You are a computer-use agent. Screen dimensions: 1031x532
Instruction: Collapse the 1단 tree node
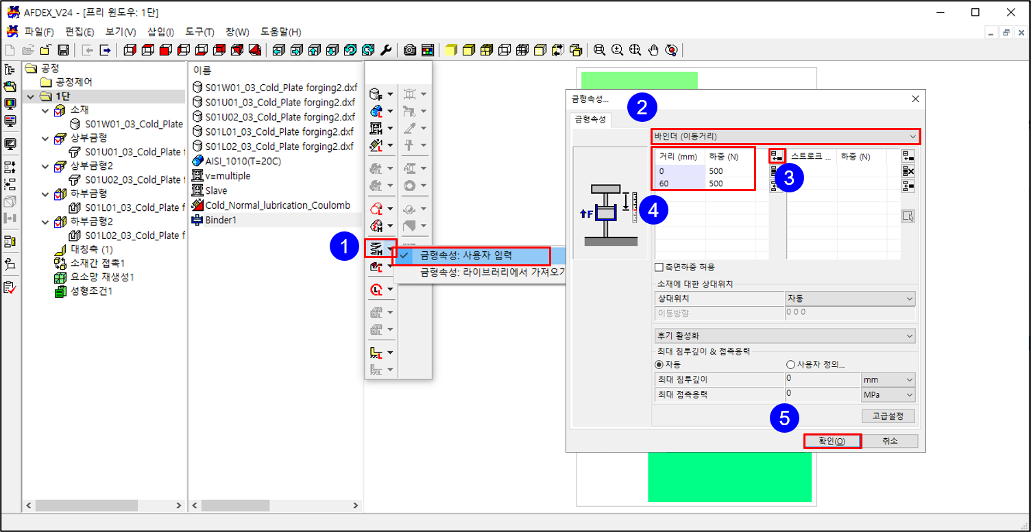coord(31,97)
